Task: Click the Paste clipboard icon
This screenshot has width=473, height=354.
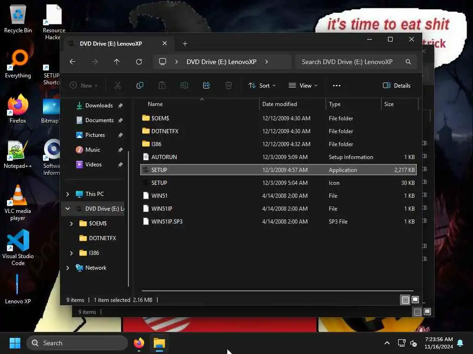Action: pos(162,85)
